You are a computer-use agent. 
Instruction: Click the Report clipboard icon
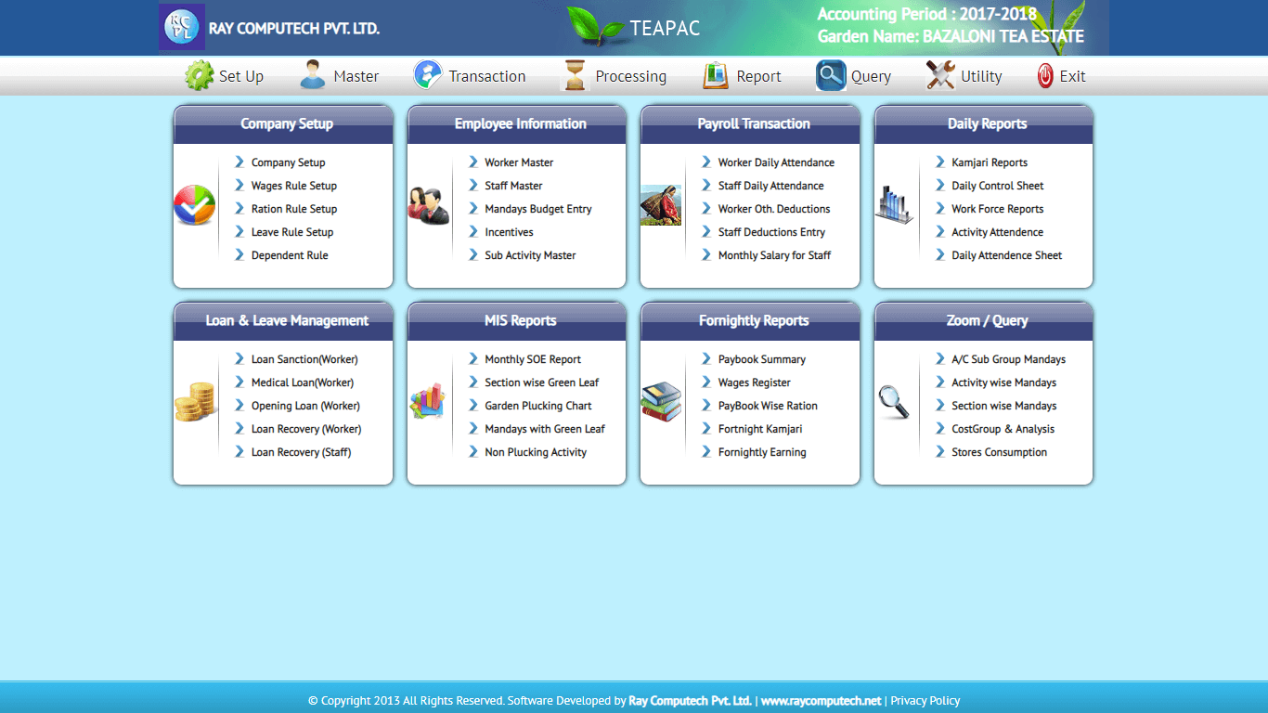(x=716, y=75)
